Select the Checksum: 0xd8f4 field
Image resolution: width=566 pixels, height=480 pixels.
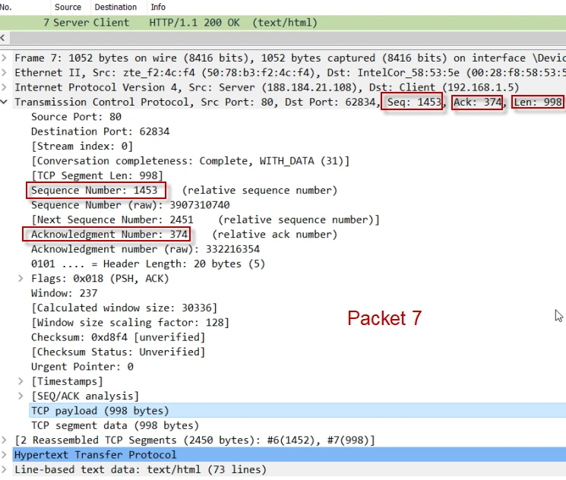coord(118,337)
